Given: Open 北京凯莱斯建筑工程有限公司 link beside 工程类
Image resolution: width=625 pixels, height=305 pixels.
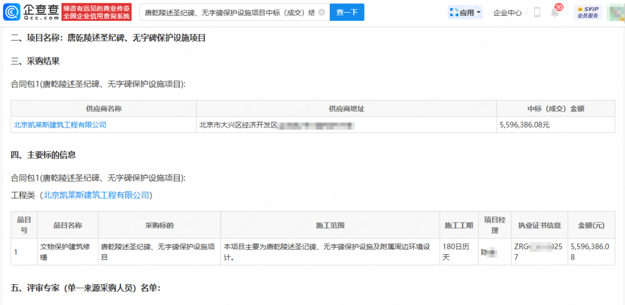Looking at the screenshot, I should [x=97, y=195].
